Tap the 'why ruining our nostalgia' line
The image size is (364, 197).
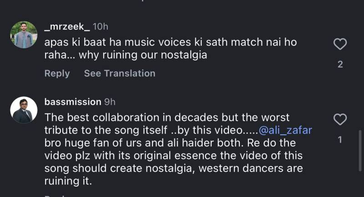[x=126, y=56]
